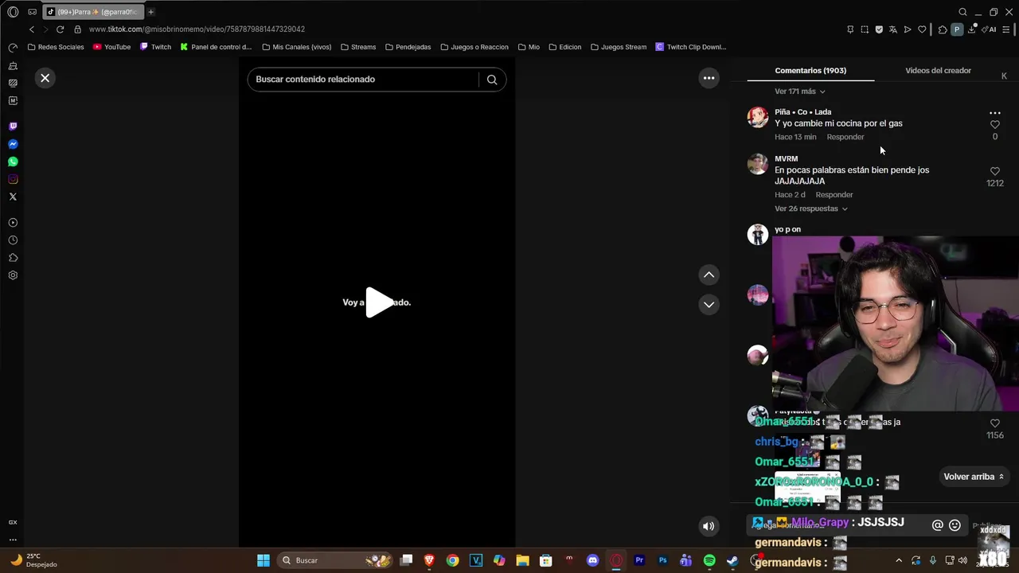1019x573 pixels.
Task: Open History clock icon in sidebar
Action: (13, 240)
